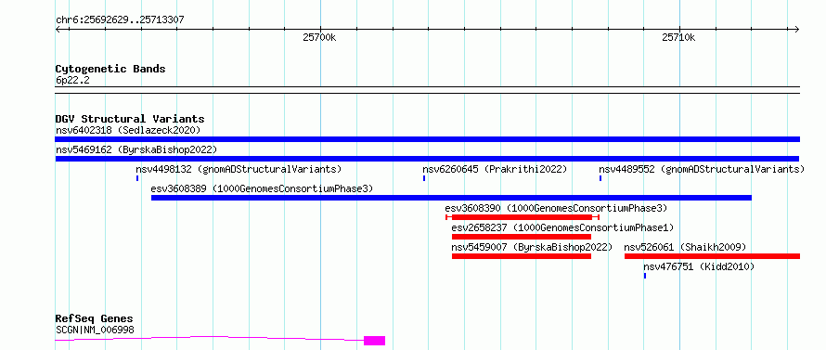This screenshot has width=826, height=350.
Task: Select the nsv526061 Shaikh2009 red bar
Action: coord(712,256)
